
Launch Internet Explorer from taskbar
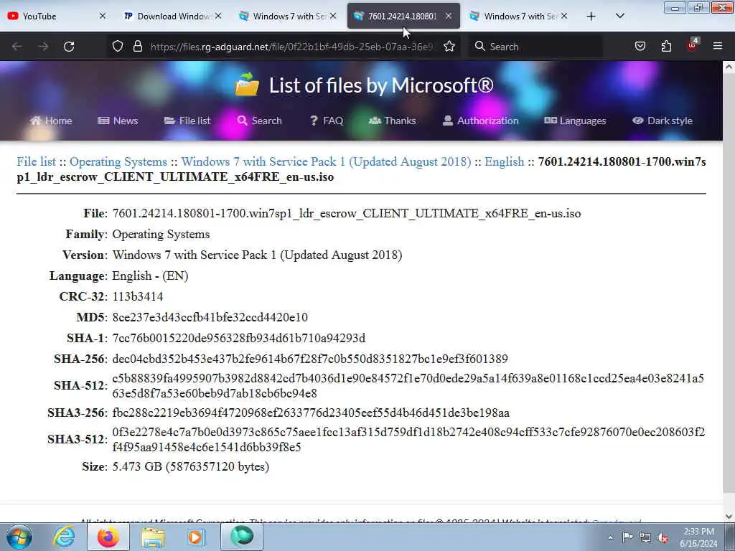pyautogui.click(x=64, y=537)
